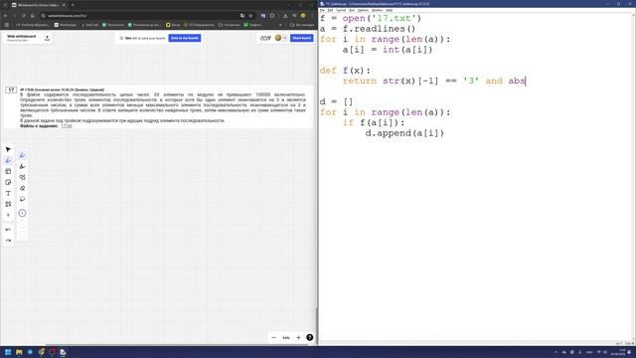Image resolution: width=636 pixels, height=358 pixels.
Task: Choose the eraser in the pen submenu
Action: point(22,188)
